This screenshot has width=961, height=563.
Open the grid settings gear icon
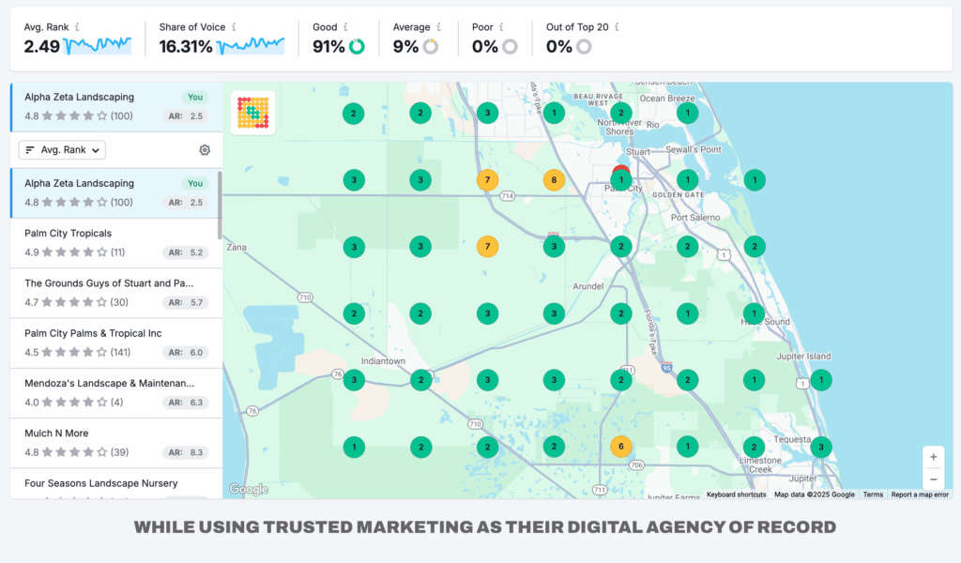(202, 149)
